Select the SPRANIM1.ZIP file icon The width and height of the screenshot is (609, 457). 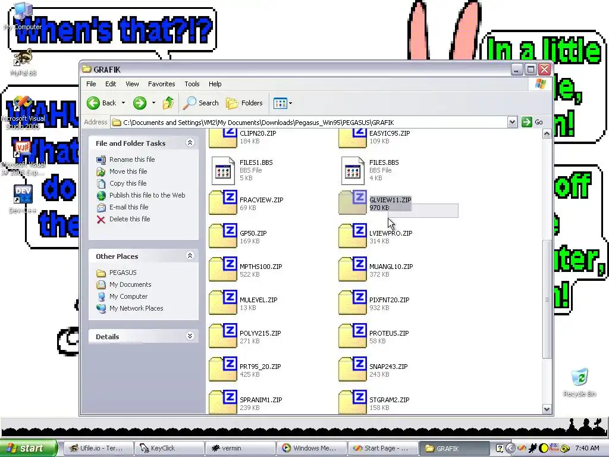[223, 402]
